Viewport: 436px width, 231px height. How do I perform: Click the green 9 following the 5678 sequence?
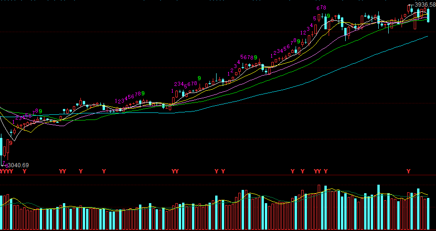[x=255, y=58]
